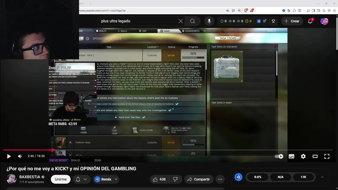Click the Compartir share button
338x190 pixels.
point(199,179)
